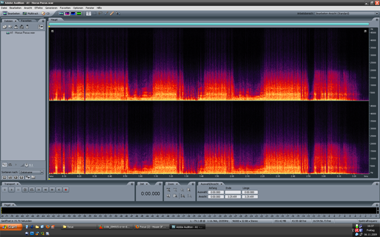Click the go to end transport button
The image size is (380, 237).
(x=59, y=190)
